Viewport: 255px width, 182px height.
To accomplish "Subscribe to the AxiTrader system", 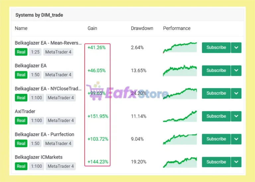I will click(216, 116).
